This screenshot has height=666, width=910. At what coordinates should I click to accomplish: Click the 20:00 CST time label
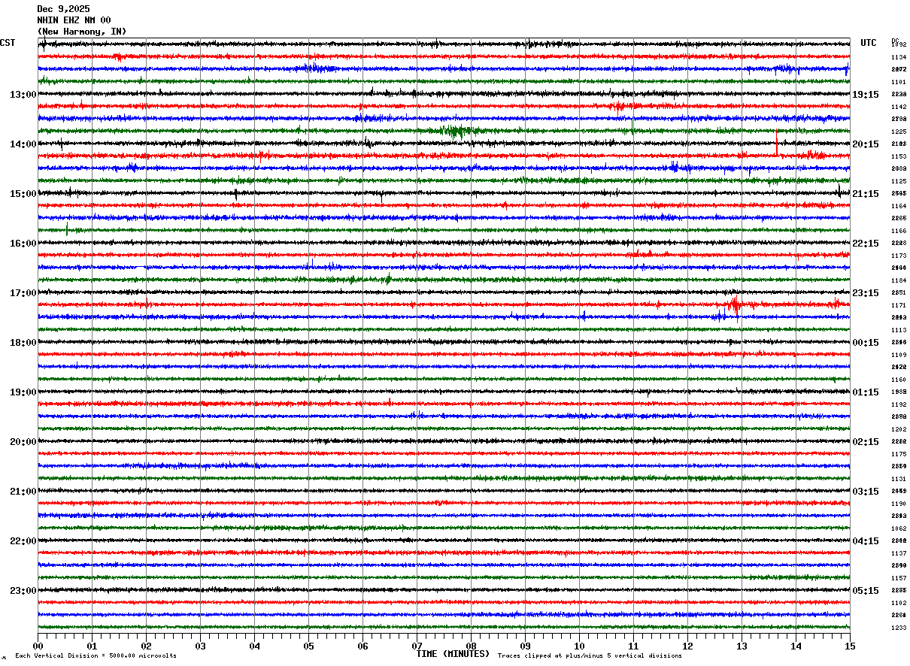click(23, 442)
